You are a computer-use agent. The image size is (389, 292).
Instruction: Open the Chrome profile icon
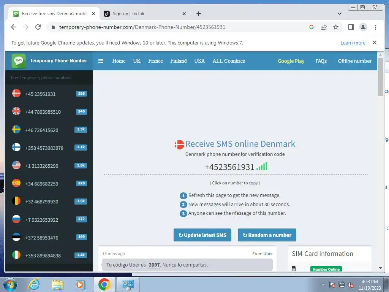363,27
